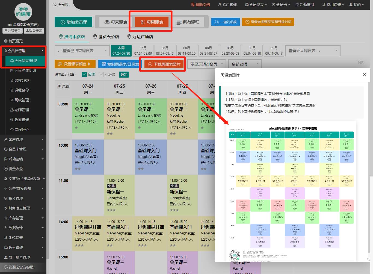Image resolution: width=373 pixels, height=274 pixels.
Task: Click the 下载周课表图片 button
Action: [164, 64]
